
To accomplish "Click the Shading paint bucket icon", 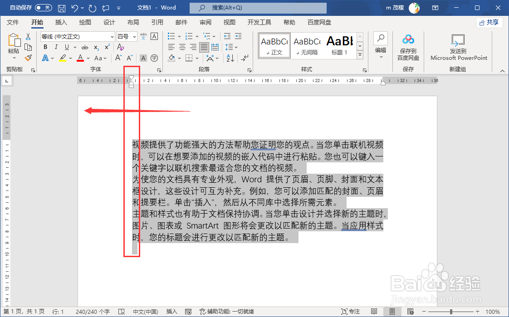I will [x=172, y=58].
